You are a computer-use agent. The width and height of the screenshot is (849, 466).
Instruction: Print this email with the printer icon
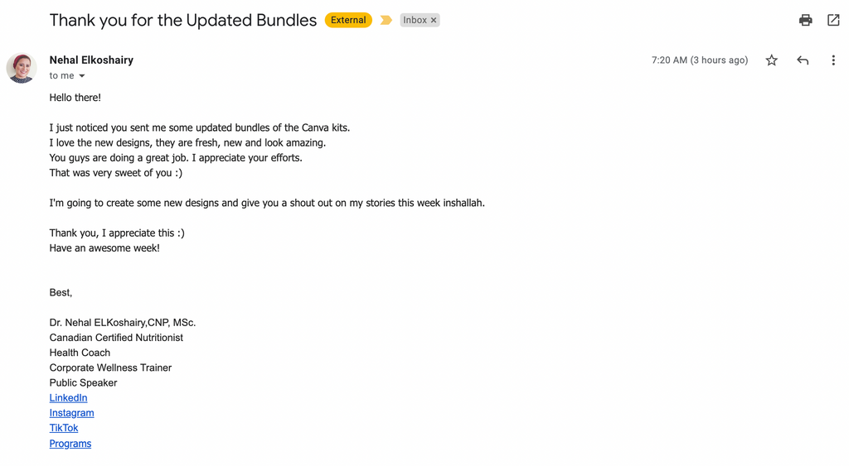(806, 20)
